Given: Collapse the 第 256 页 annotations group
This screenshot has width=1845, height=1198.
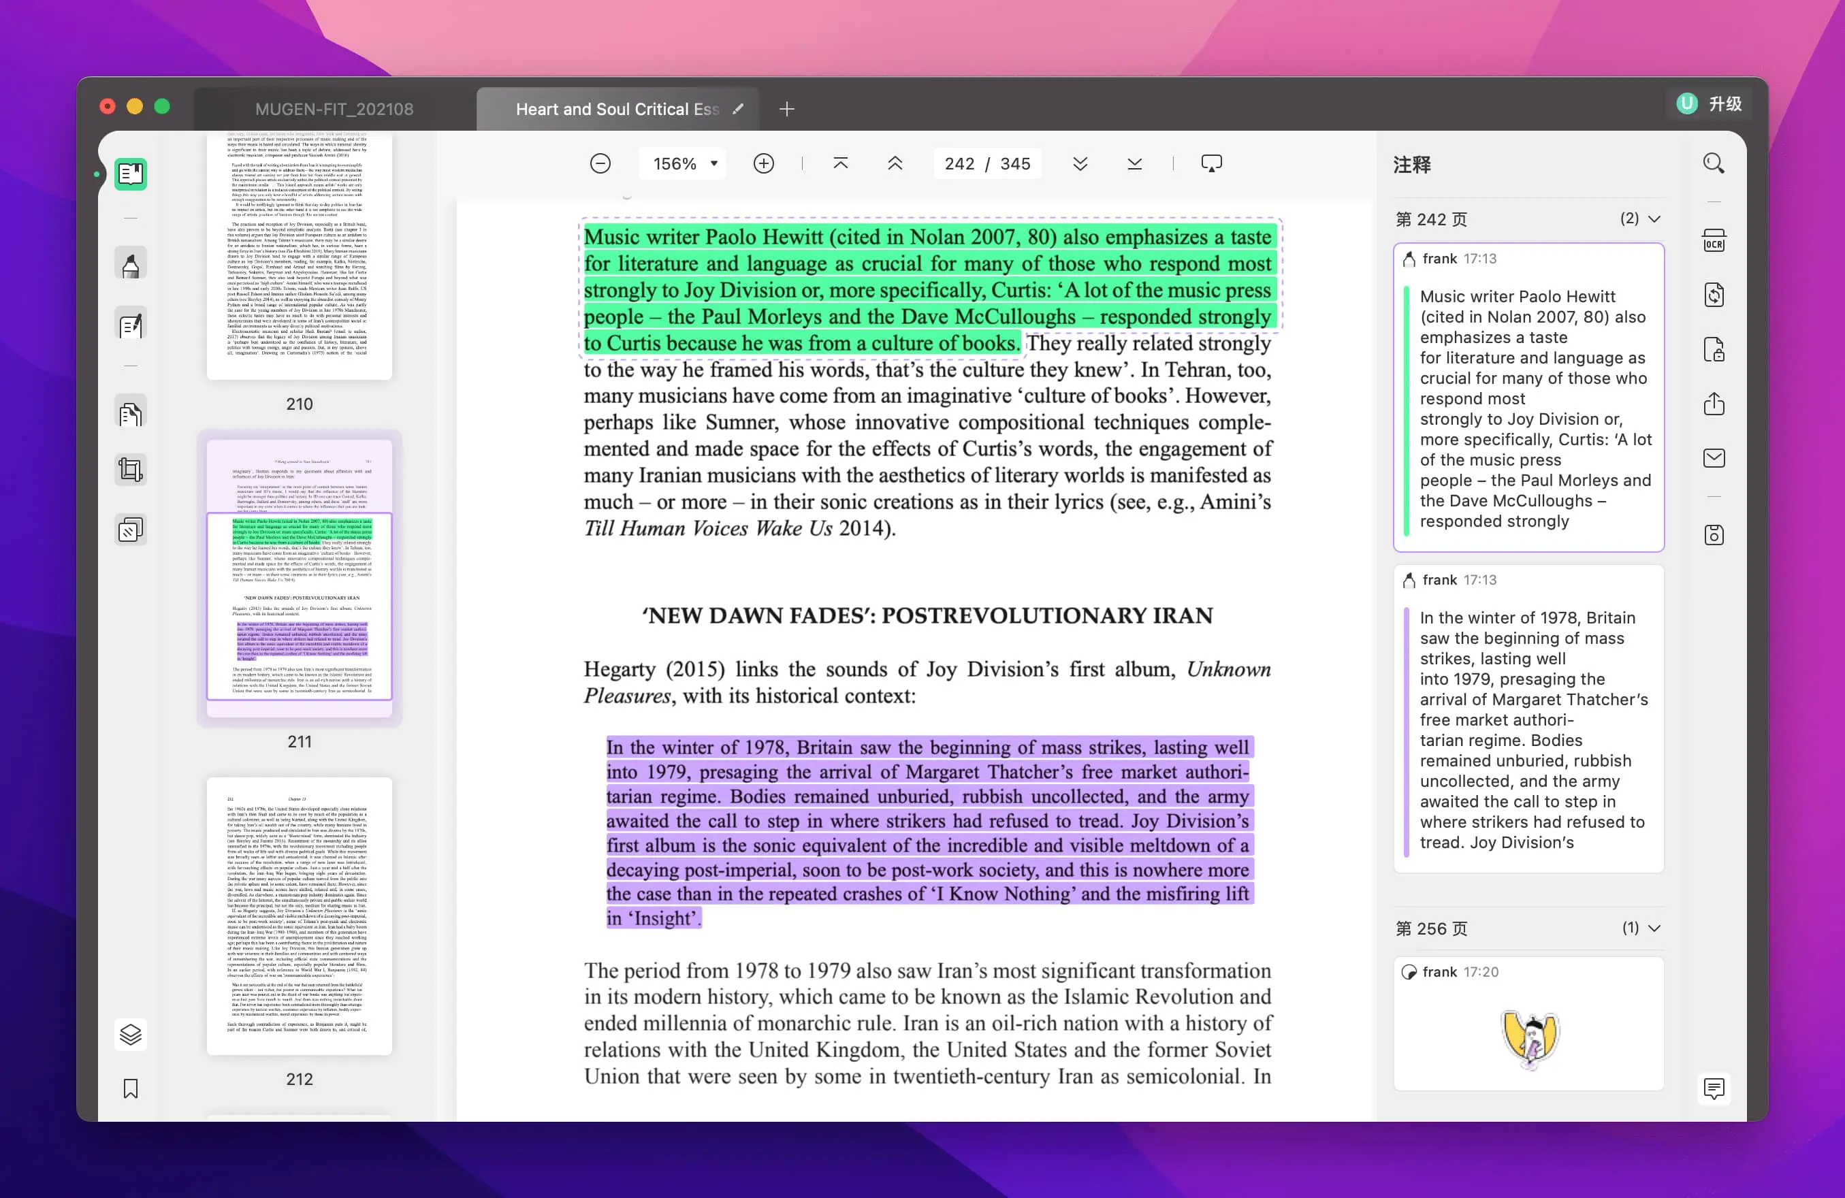Looking at the screenshot, I should [x=1654, y=928].
